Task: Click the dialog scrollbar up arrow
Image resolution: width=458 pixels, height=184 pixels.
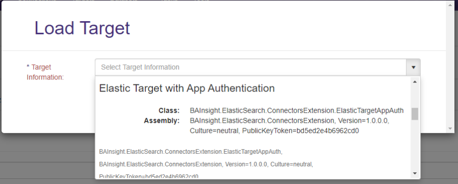Action: coord(450,5)
